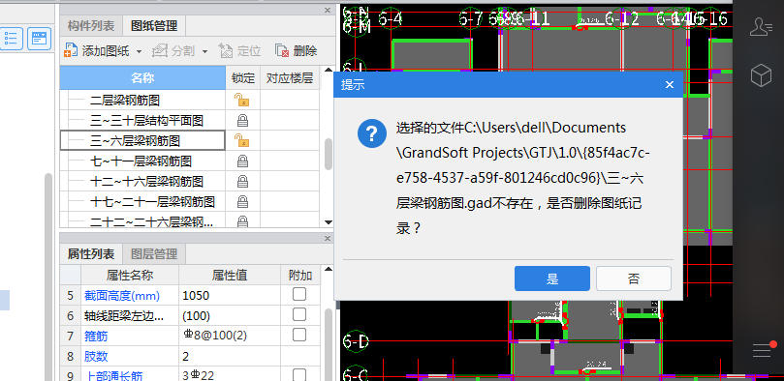Image resolution: width=784 pixels, height=381 pixels.
Task: Select drawing 十二~十六层梁钢筋图
Action: (x=147, y=182)
